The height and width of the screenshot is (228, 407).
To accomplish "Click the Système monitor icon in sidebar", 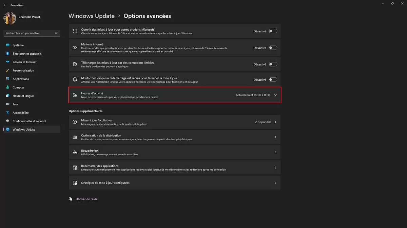I will [7, 45].
